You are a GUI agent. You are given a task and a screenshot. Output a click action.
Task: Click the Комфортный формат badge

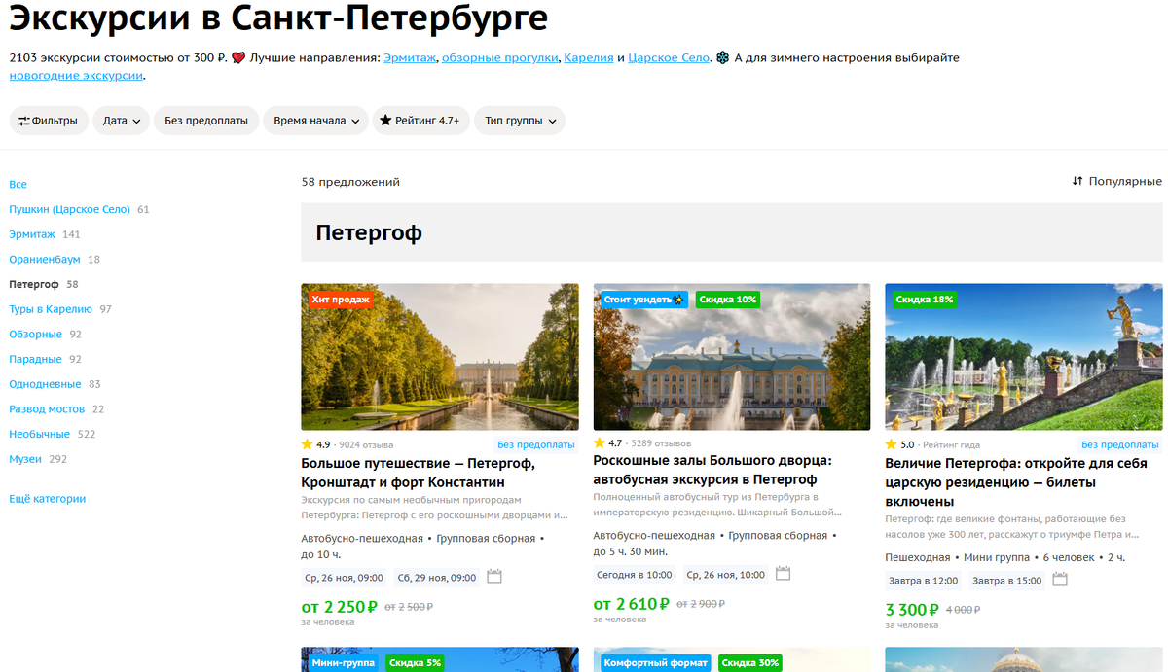click(x=657, y=663)
